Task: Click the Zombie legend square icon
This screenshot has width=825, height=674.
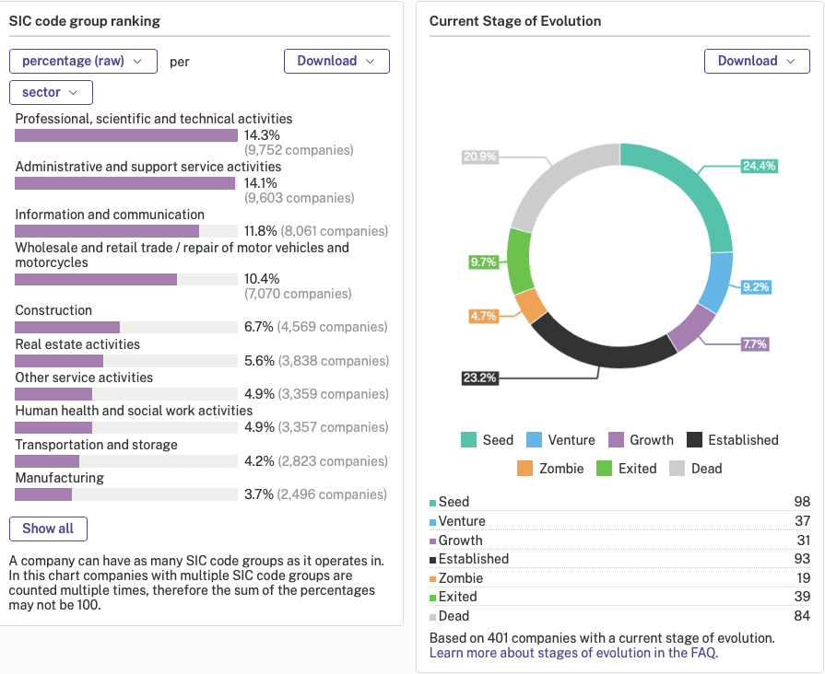Action: 524,468
